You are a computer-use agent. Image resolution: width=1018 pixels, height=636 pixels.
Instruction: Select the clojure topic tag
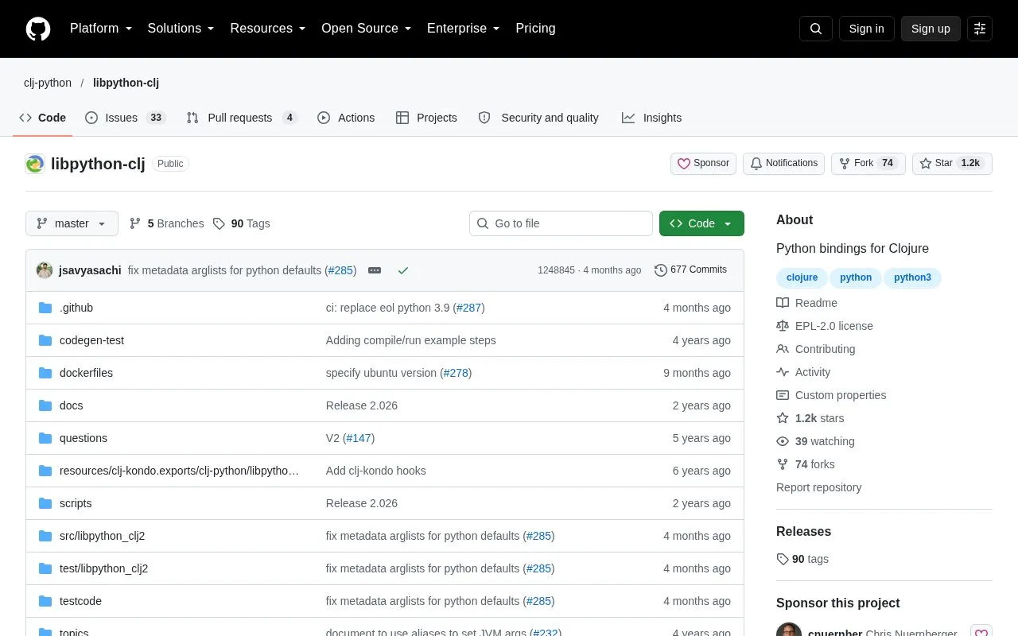point(802,277)
